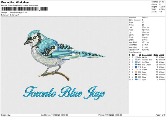Select the Black thread color swatch

pyautogui.click(x=136, y=75)
